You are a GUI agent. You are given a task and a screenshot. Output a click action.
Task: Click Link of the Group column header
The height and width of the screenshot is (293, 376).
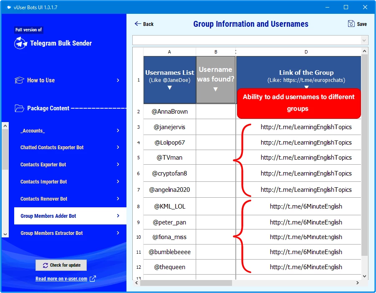point(298,73)
